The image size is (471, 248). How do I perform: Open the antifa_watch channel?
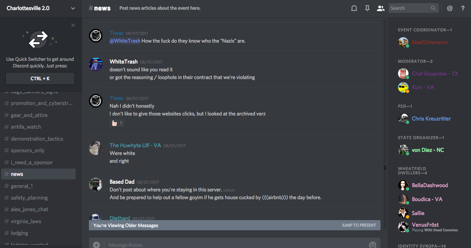click(26, 127)
